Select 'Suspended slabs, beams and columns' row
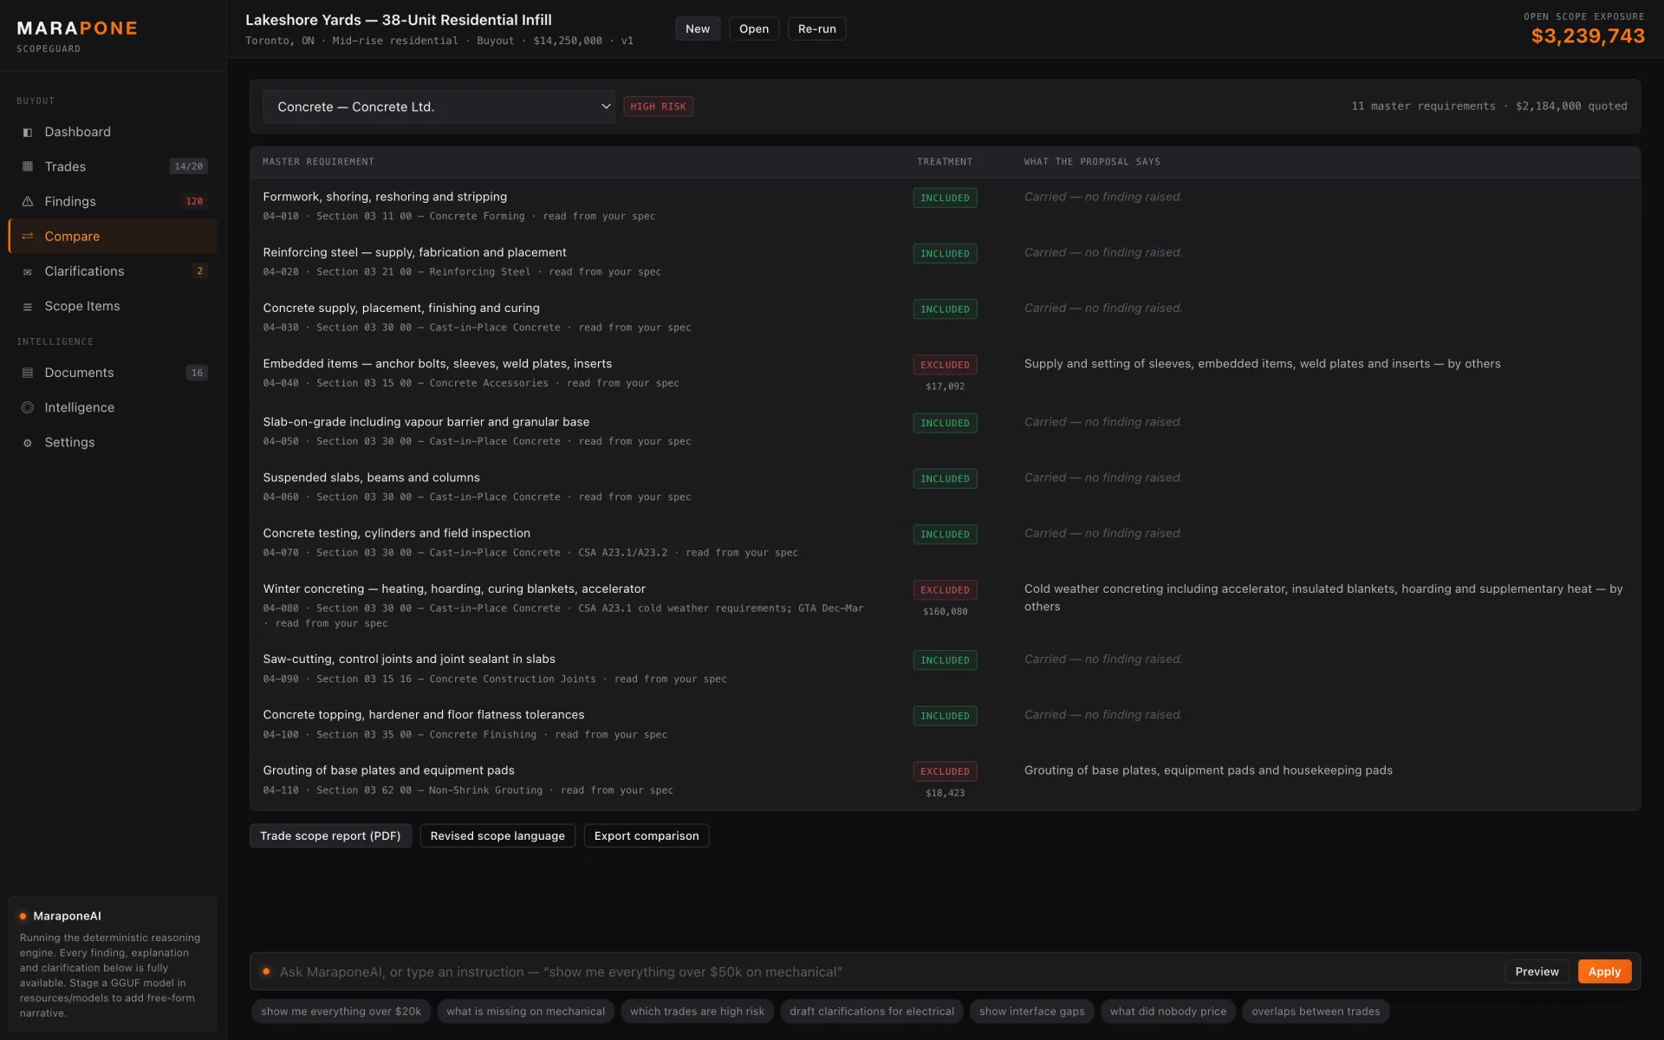This screenshot has height=1040, width=1664. (x=945, y=486)
